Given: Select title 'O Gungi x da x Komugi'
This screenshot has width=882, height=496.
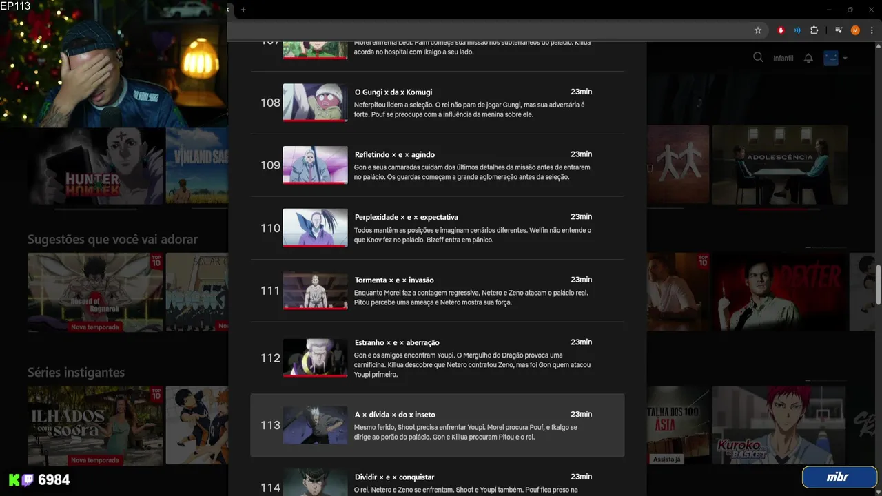Looking at the screenshot, I should [393, 92].
